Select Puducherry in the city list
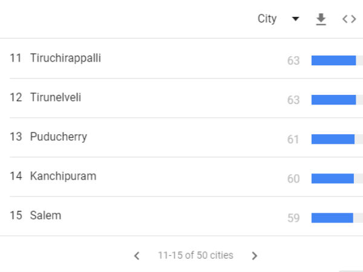363x272 pixels. click(x=59, y=137)
